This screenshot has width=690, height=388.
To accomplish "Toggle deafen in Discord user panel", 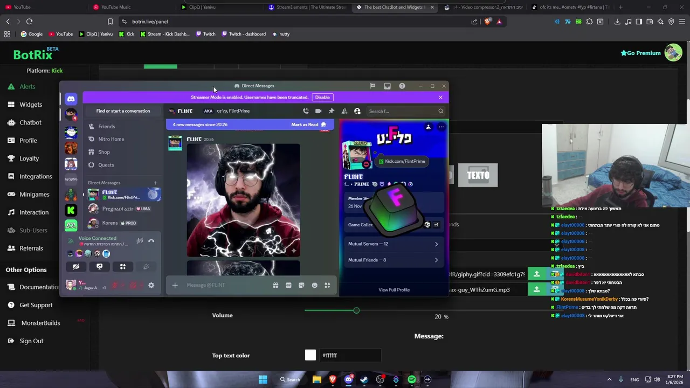I will [133, 285].
